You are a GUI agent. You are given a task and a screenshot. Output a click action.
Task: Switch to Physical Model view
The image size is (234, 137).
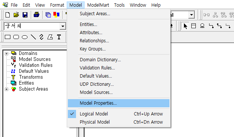pos(119,122)
